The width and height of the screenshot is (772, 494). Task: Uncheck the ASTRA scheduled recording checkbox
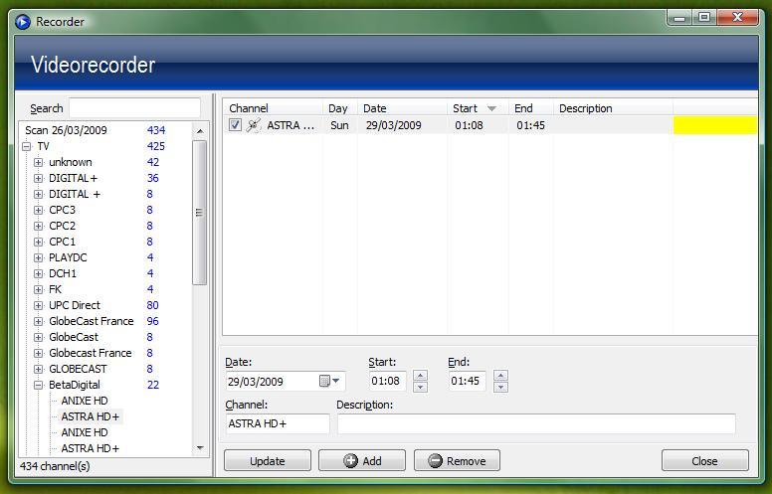[235, 125]
